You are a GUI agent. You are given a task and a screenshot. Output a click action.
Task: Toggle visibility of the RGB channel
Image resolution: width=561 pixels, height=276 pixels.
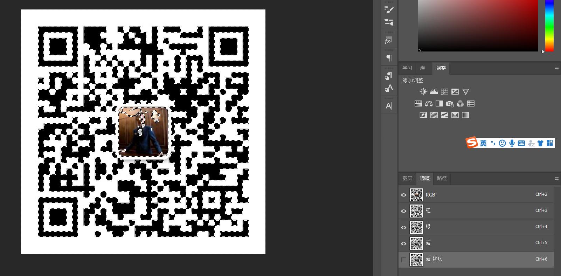pyautogui.click(x=404, y=195)
